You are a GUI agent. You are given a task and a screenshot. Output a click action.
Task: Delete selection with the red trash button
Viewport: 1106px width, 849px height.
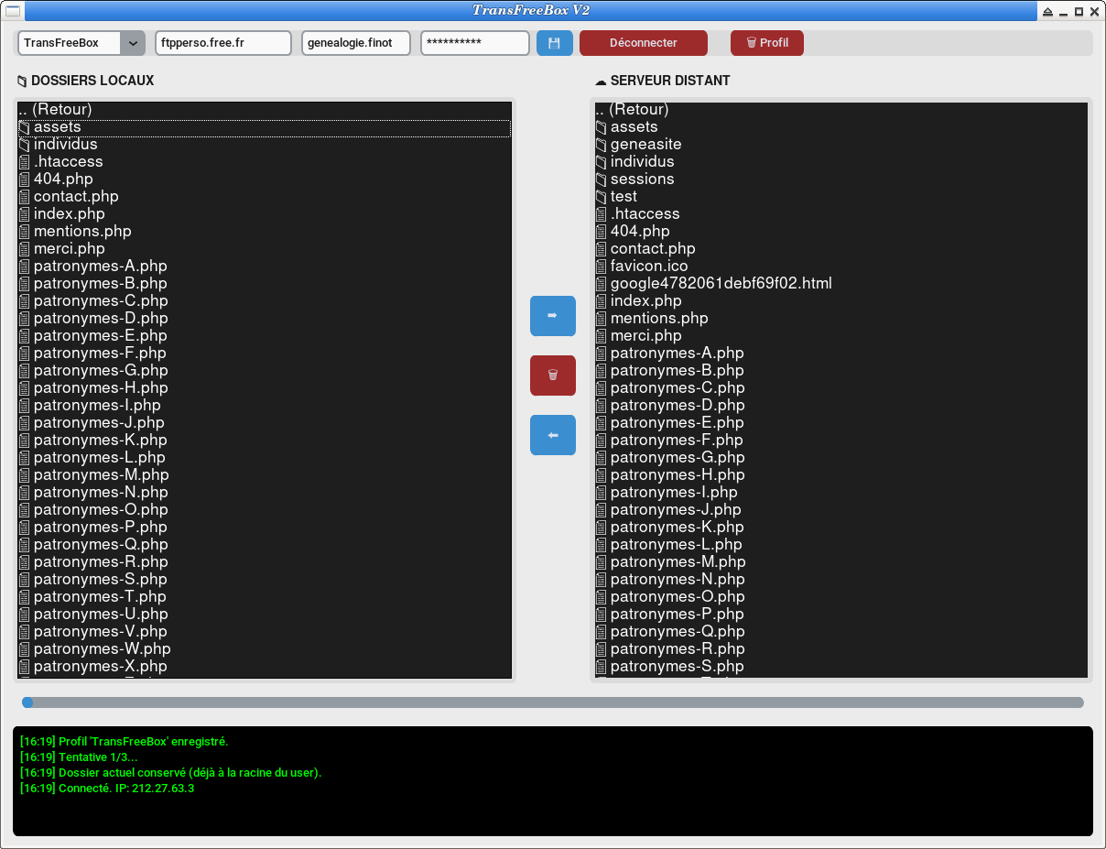point(553,376)
